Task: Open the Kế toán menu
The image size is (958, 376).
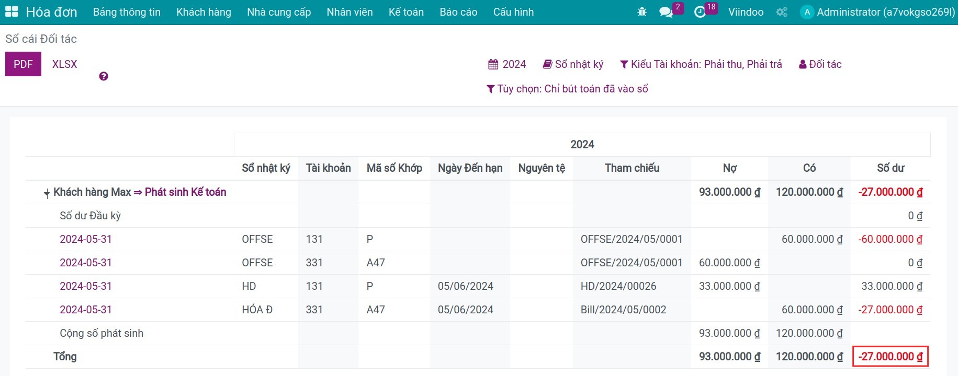Action: coord(406,12)
